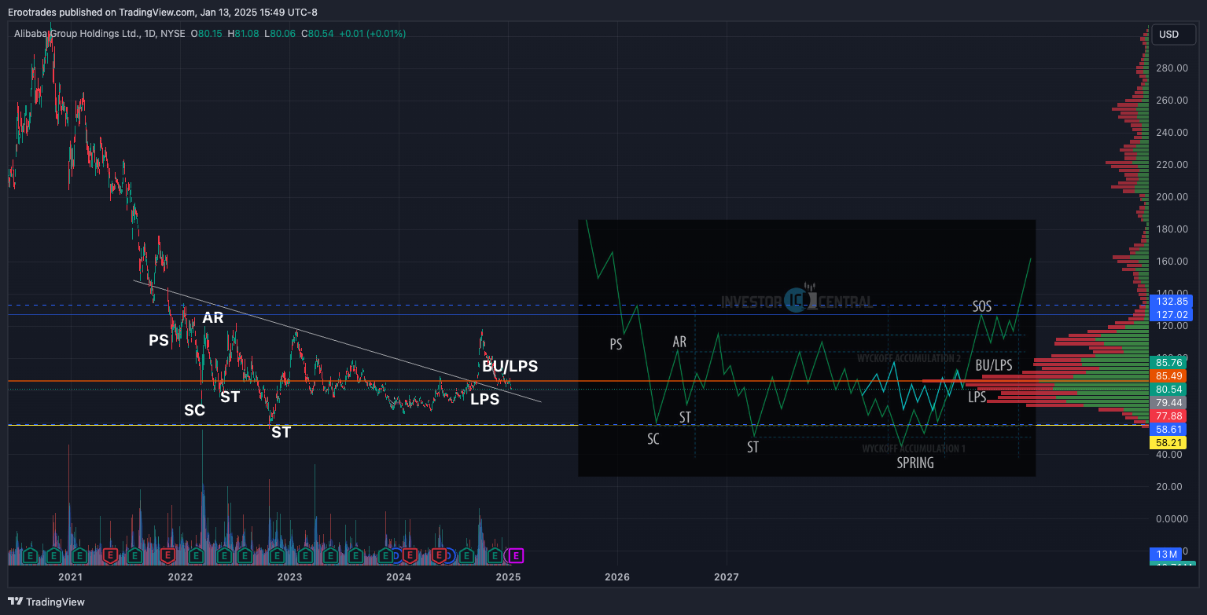Click the 240.00 price axis label

[1172, 133]
